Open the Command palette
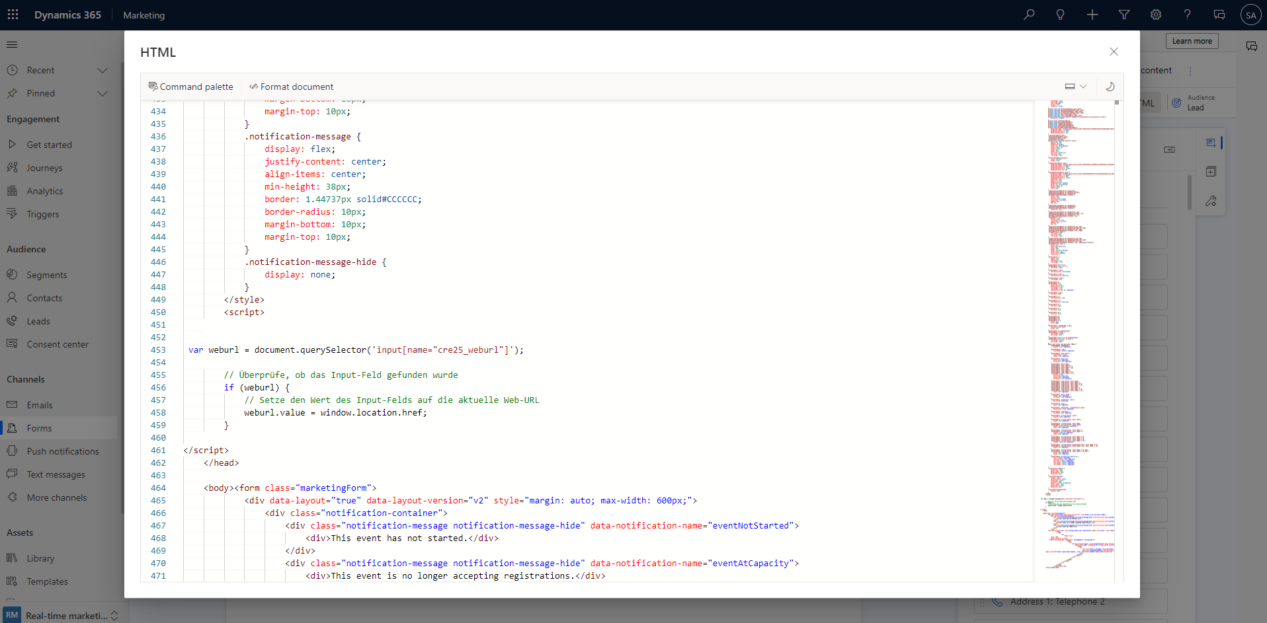Viewport: 1267px width, 623px height. (191, 87)
